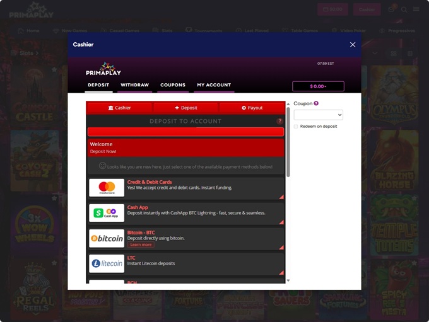The image size is (429, 322).
Task: Open the Coupons tab
Action: [173, 85]
